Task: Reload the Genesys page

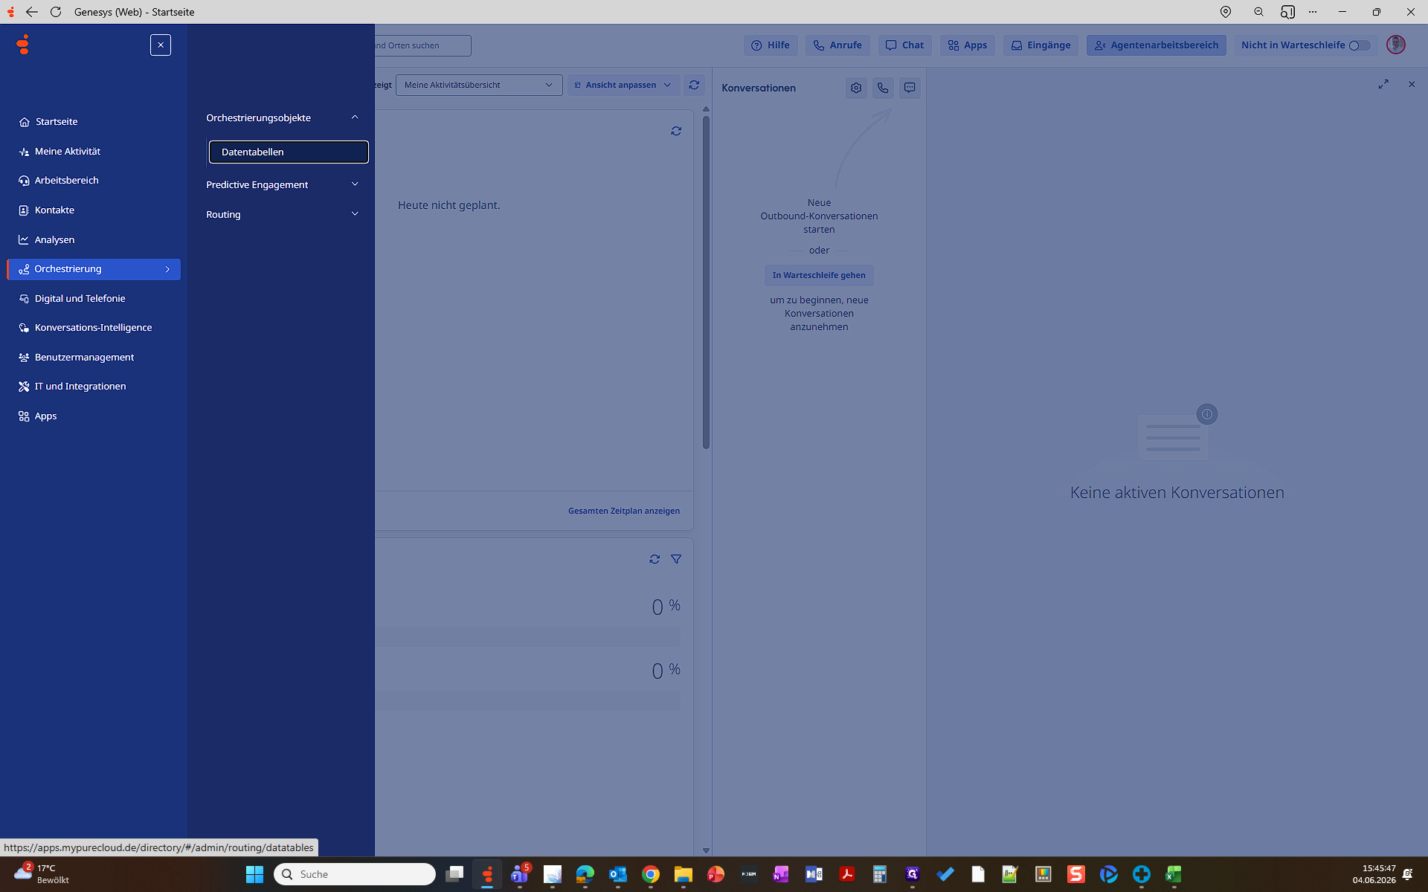Action: [x=56, y=12]
